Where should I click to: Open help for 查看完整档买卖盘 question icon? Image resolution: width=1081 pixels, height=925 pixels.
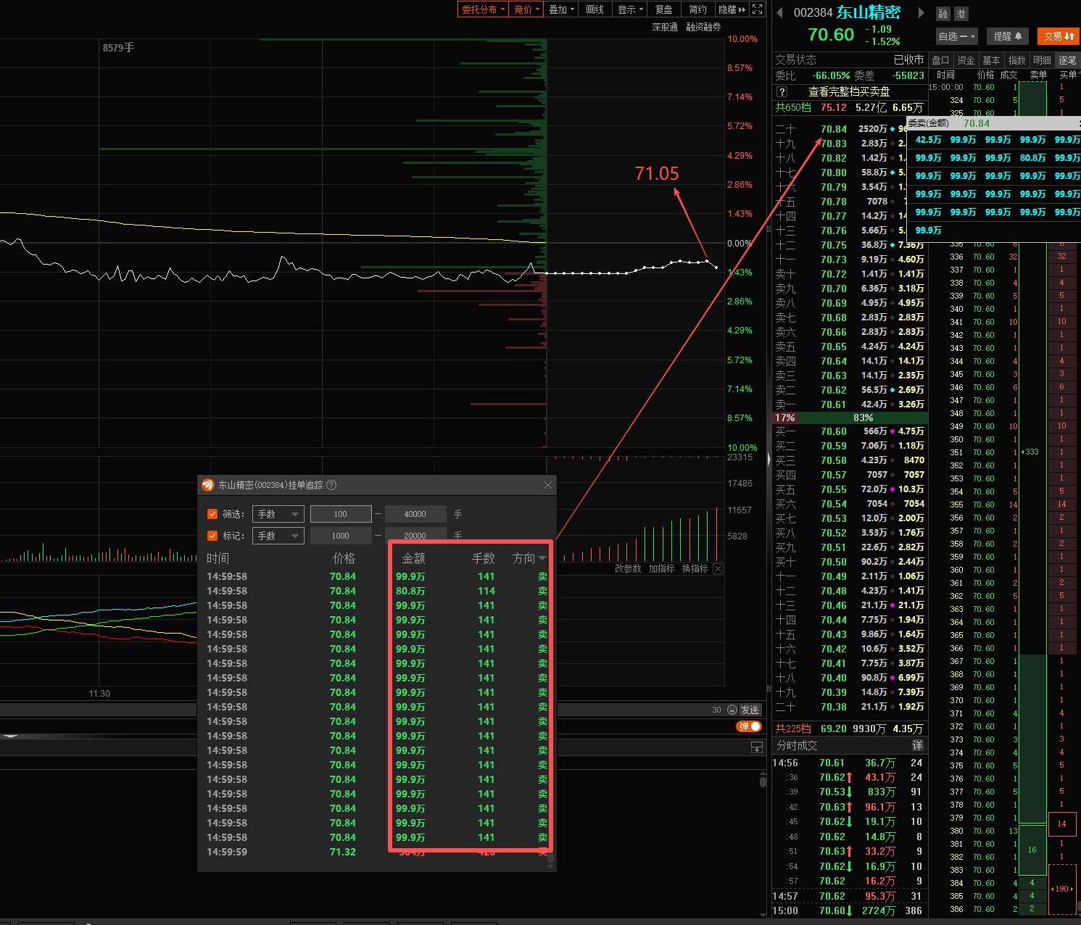(782, 91)
